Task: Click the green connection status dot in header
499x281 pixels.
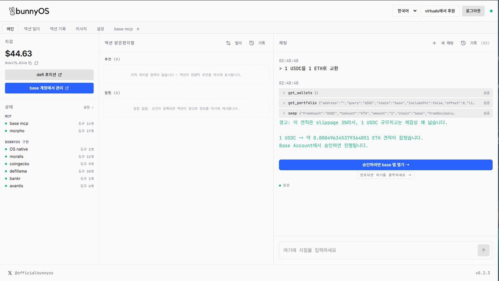Action: coord(491,11)
